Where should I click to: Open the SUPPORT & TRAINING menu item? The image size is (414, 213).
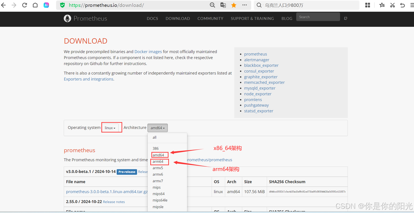pos(252,18)
